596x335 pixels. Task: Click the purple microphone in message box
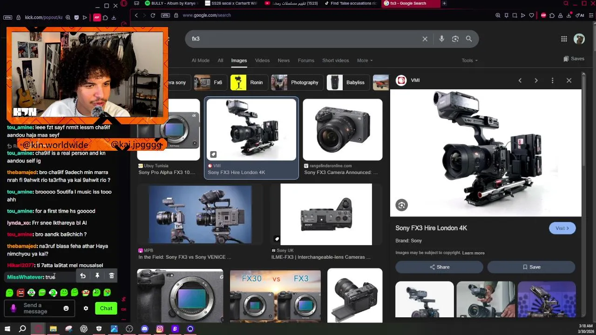coord(14,308)
